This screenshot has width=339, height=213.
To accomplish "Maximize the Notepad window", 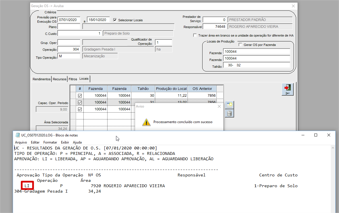I will [316, 135].
